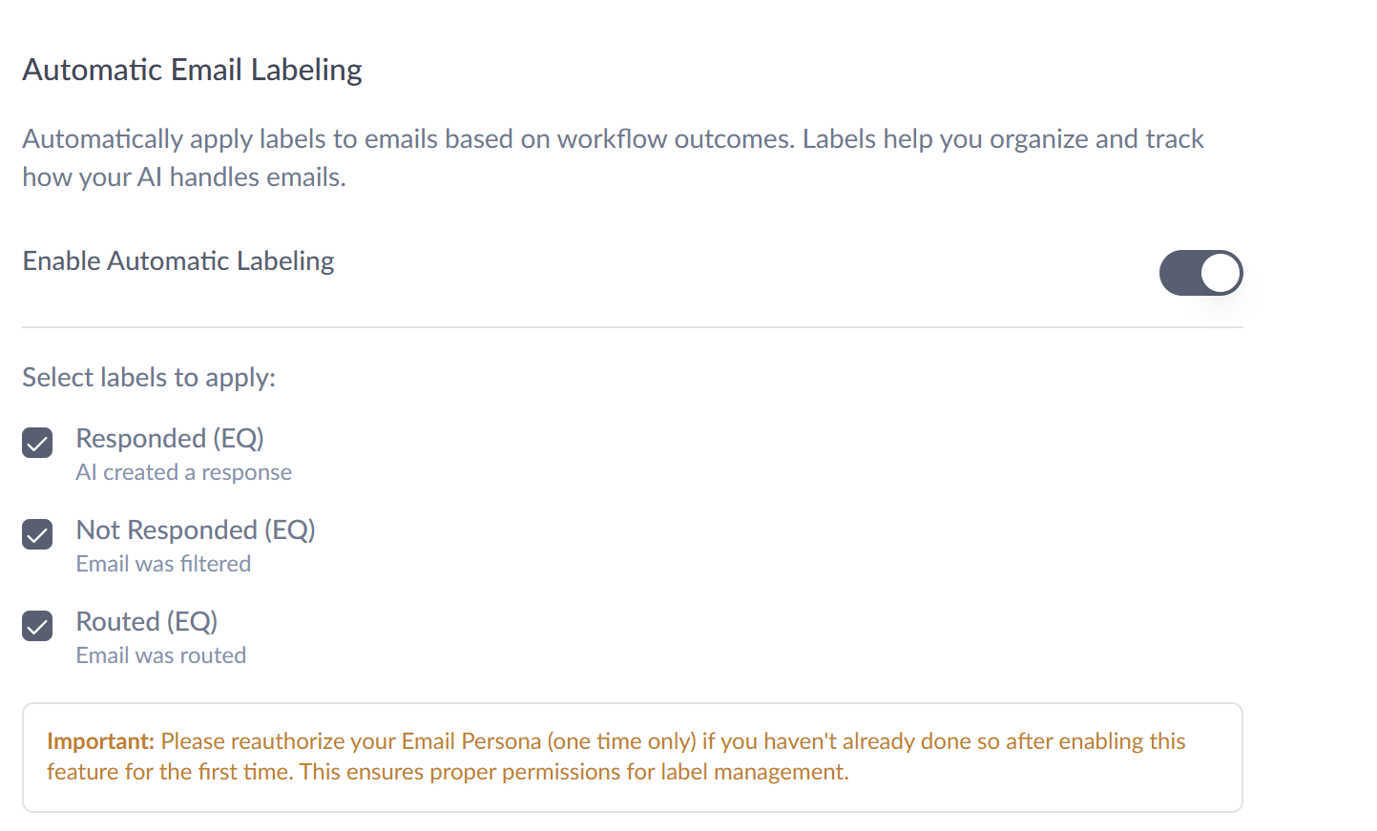Screen dimensions: 1377x831
Task: Click the "how your AI handles emails" line
Action: [x=183, y=177]
